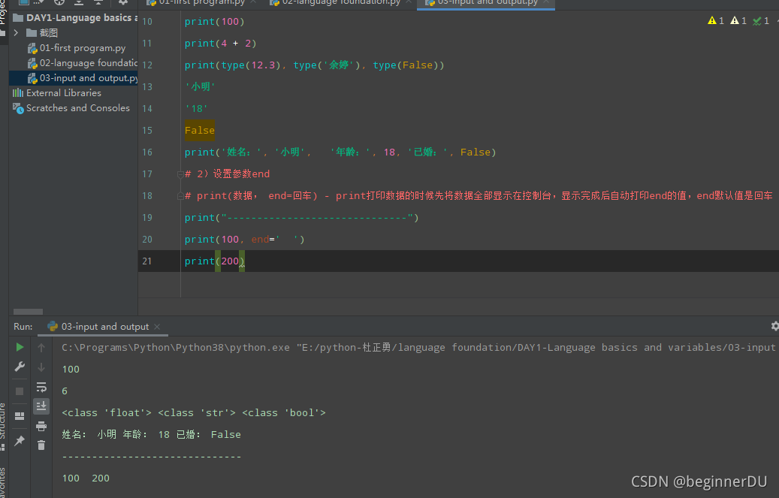Viewport: 779px width, 498px height.
Task: Open Run panel settings gear
Action: click(774, 326)
